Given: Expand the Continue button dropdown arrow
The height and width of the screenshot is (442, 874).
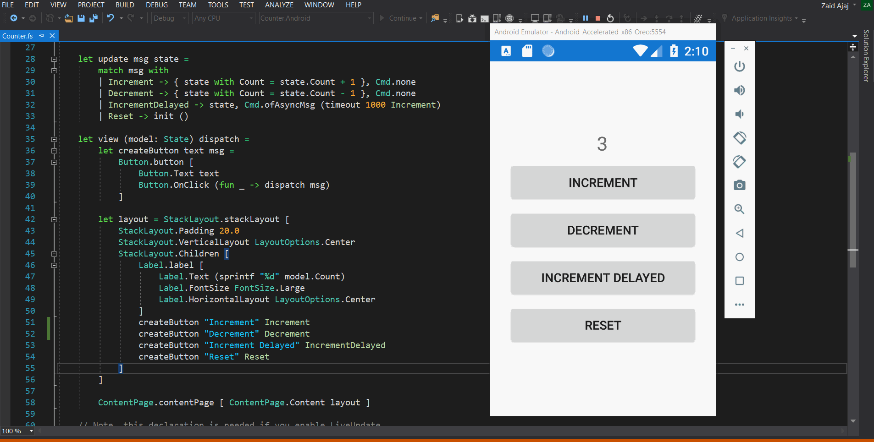Looking at the screenshot, I should [420, 18].
